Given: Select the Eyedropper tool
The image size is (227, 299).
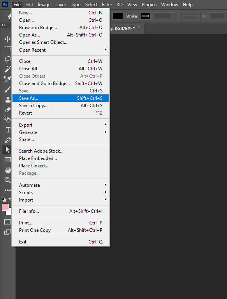Looking at the screenshot, I should [8, 79].
